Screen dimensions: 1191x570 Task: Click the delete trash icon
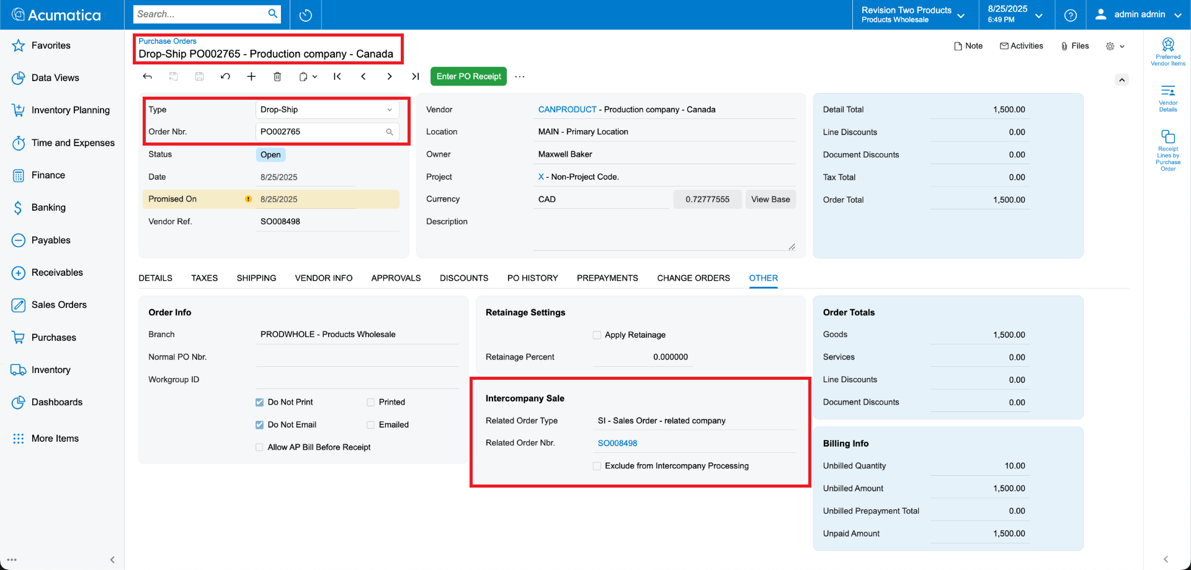(277, 76)
